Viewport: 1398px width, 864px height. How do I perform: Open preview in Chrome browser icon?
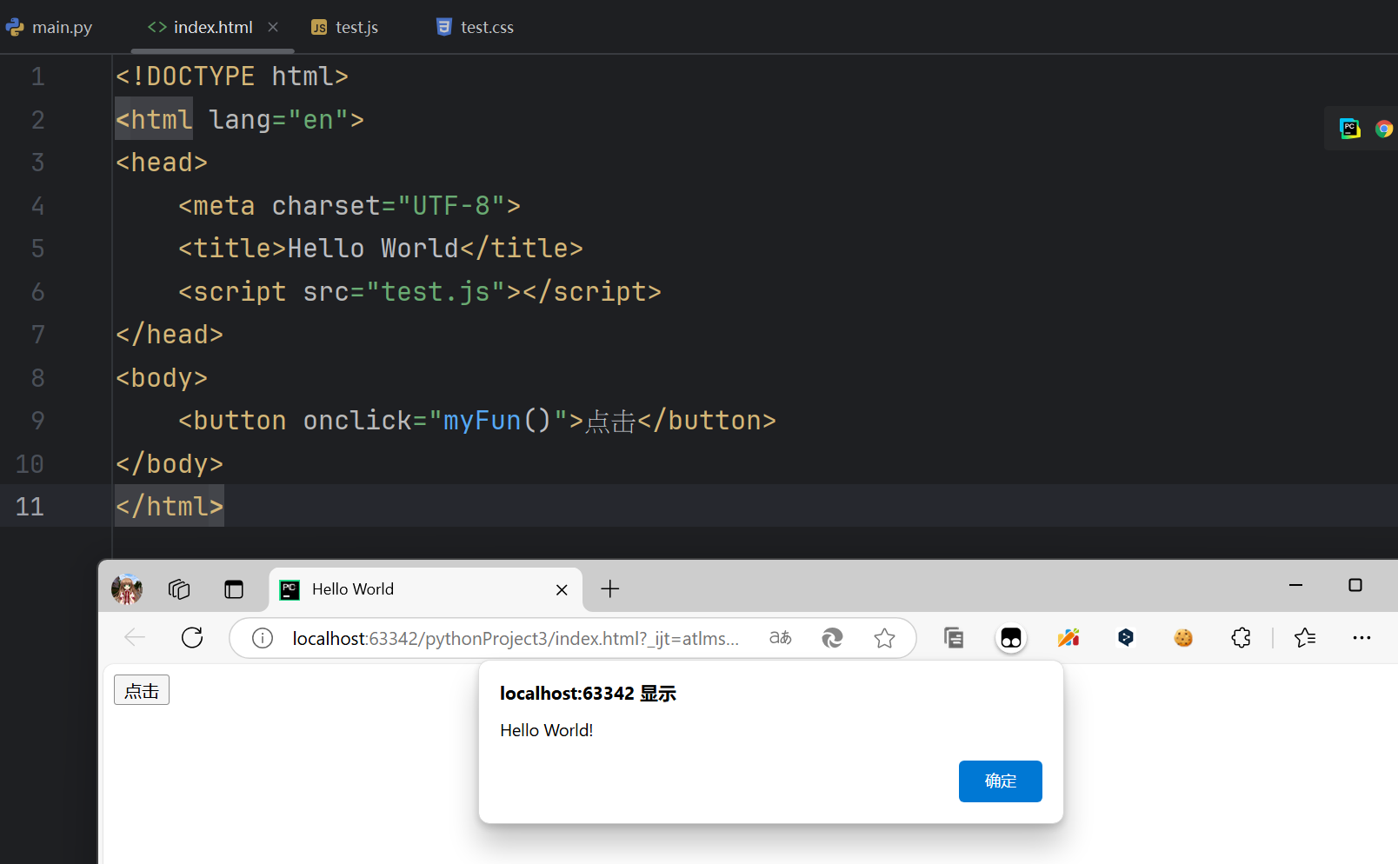pos(1383,129)
